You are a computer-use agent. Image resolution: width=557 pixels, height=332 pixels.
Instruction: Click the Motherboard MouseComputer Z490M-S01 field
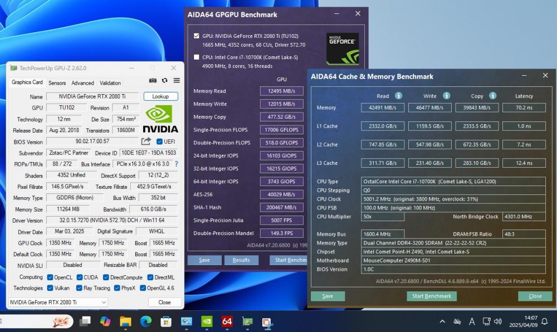coord(453,260)
